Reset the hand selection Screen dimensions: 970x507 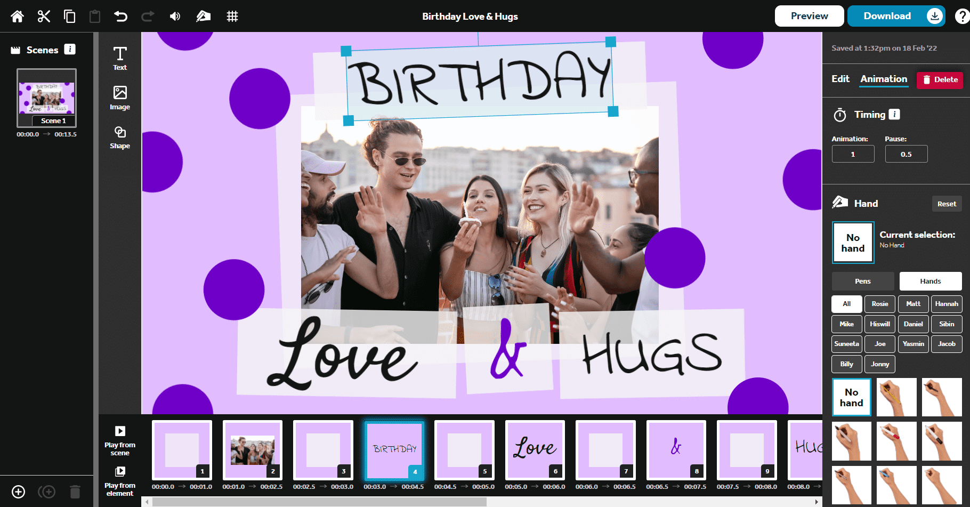[947, 204]
